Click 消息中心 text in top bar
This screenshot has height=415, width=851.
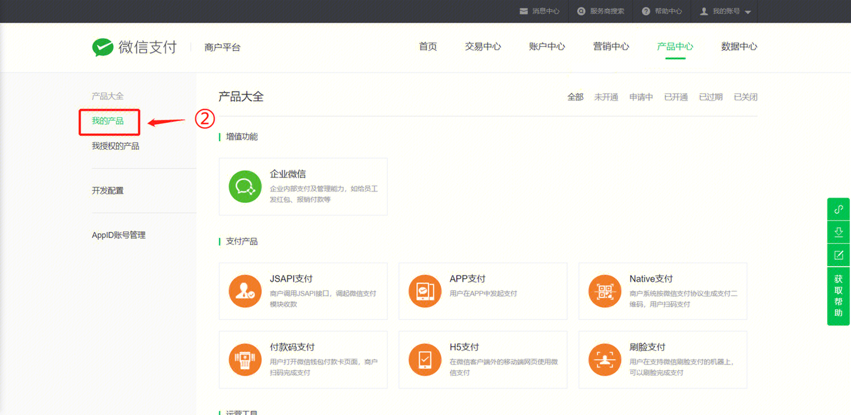[x=546, y=11]
